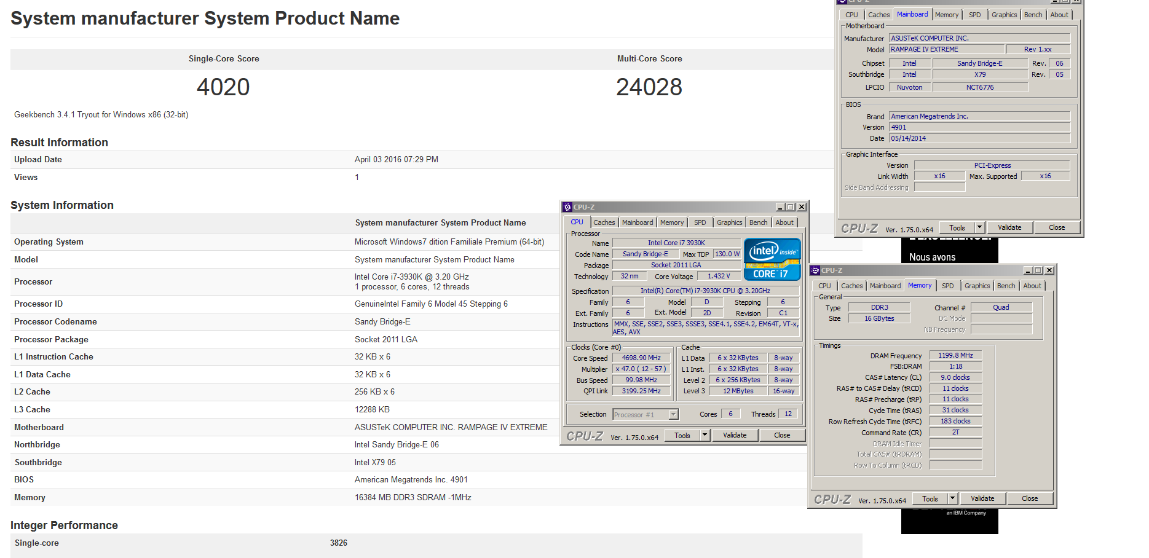Click Tools button in CPU window

pos(682,435)
